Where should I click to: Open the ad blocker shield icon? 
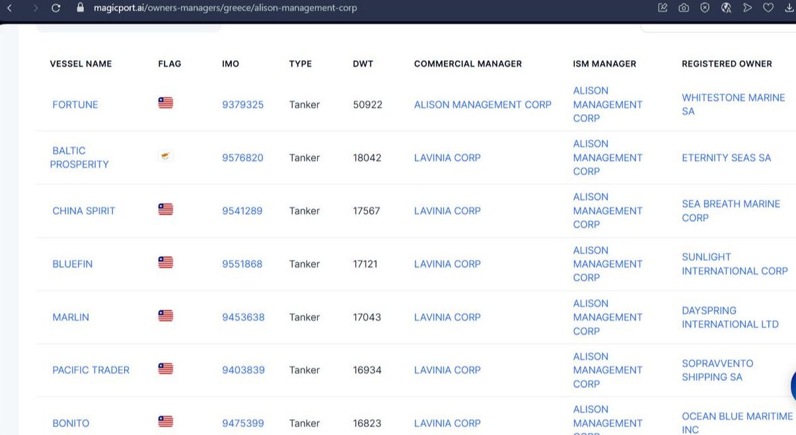[705, 8]
